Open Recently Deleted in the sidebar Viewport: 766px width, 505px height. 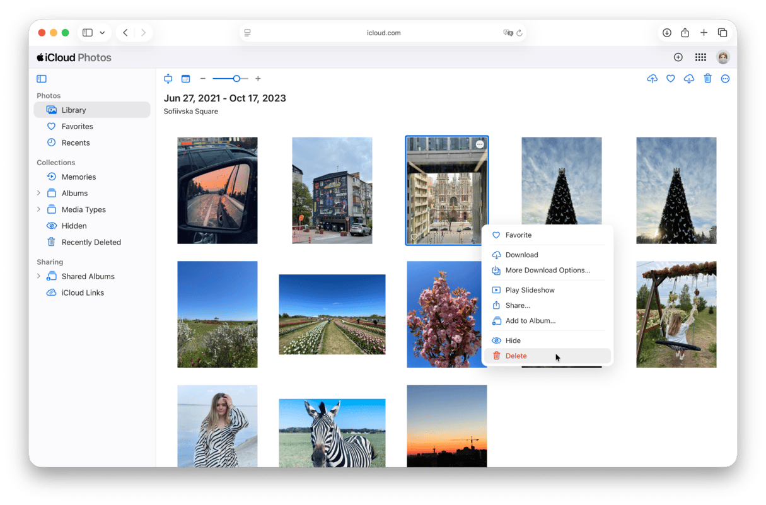pyautogui.click(x=91, y=242)
